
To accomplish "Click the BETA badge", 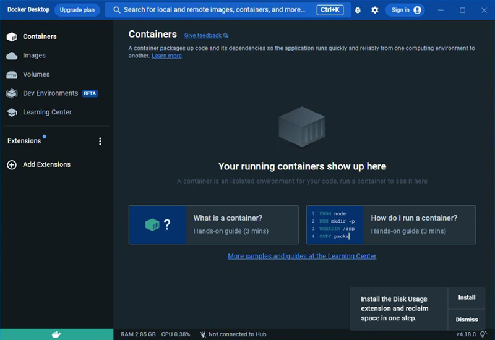I will (90, 94).
